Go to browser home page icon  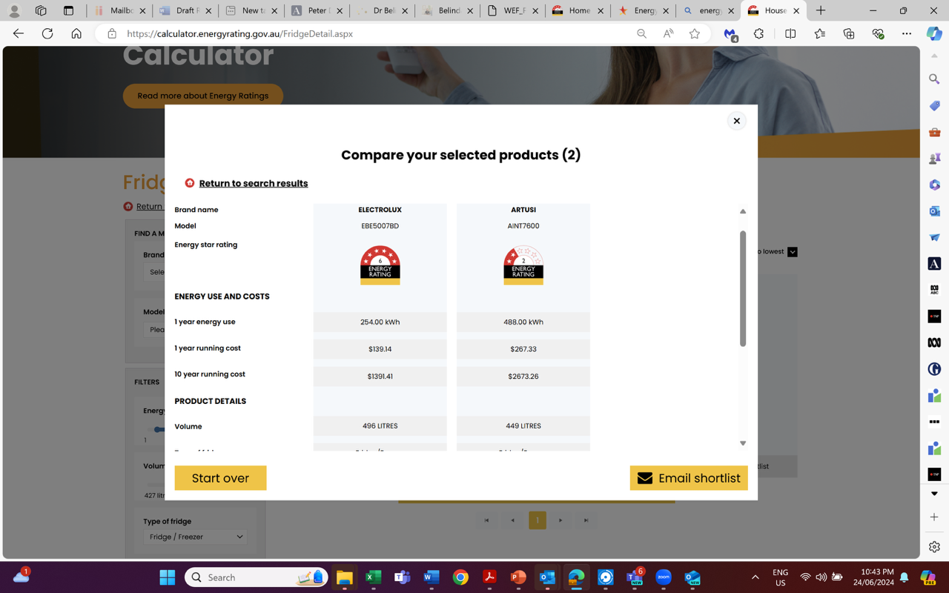click(76, 33)
